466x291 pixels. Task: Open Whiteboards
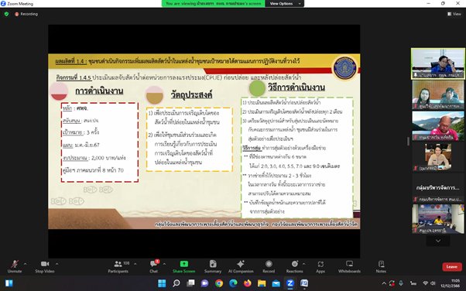(349, 267)
